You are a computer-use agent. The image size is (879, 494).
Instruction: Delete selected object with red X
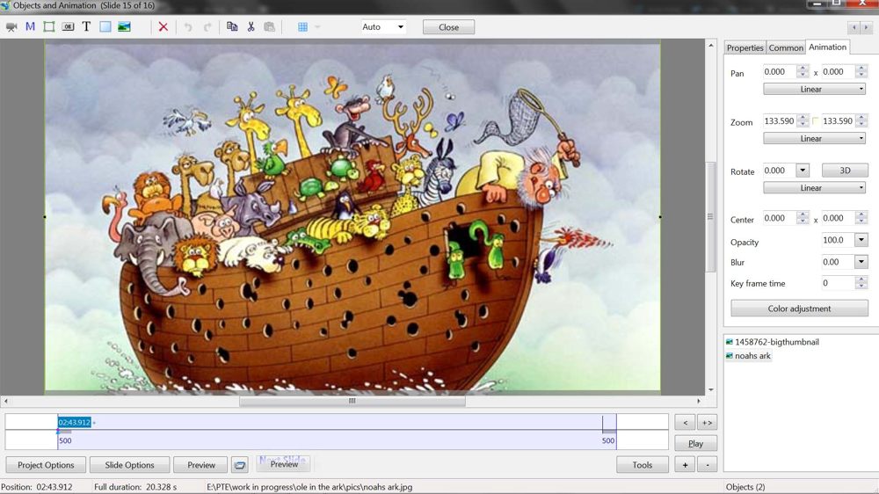(163, 27)
